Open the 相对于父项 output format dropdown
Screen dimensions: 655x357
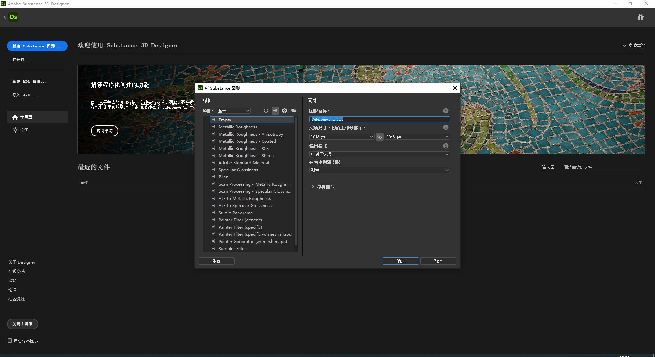pos(379,154)
